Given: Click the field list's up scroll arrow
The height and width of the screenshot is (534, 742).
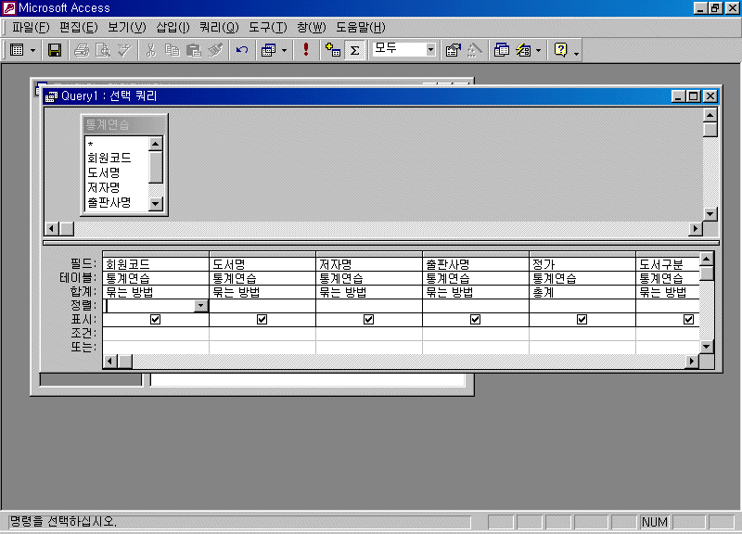Looking at the screenshot, I should 156,144.
